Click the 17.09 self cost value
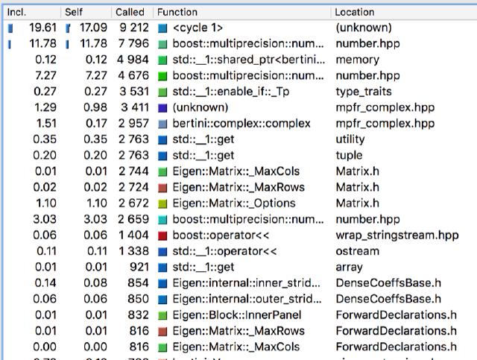 [x=93, y=28]
